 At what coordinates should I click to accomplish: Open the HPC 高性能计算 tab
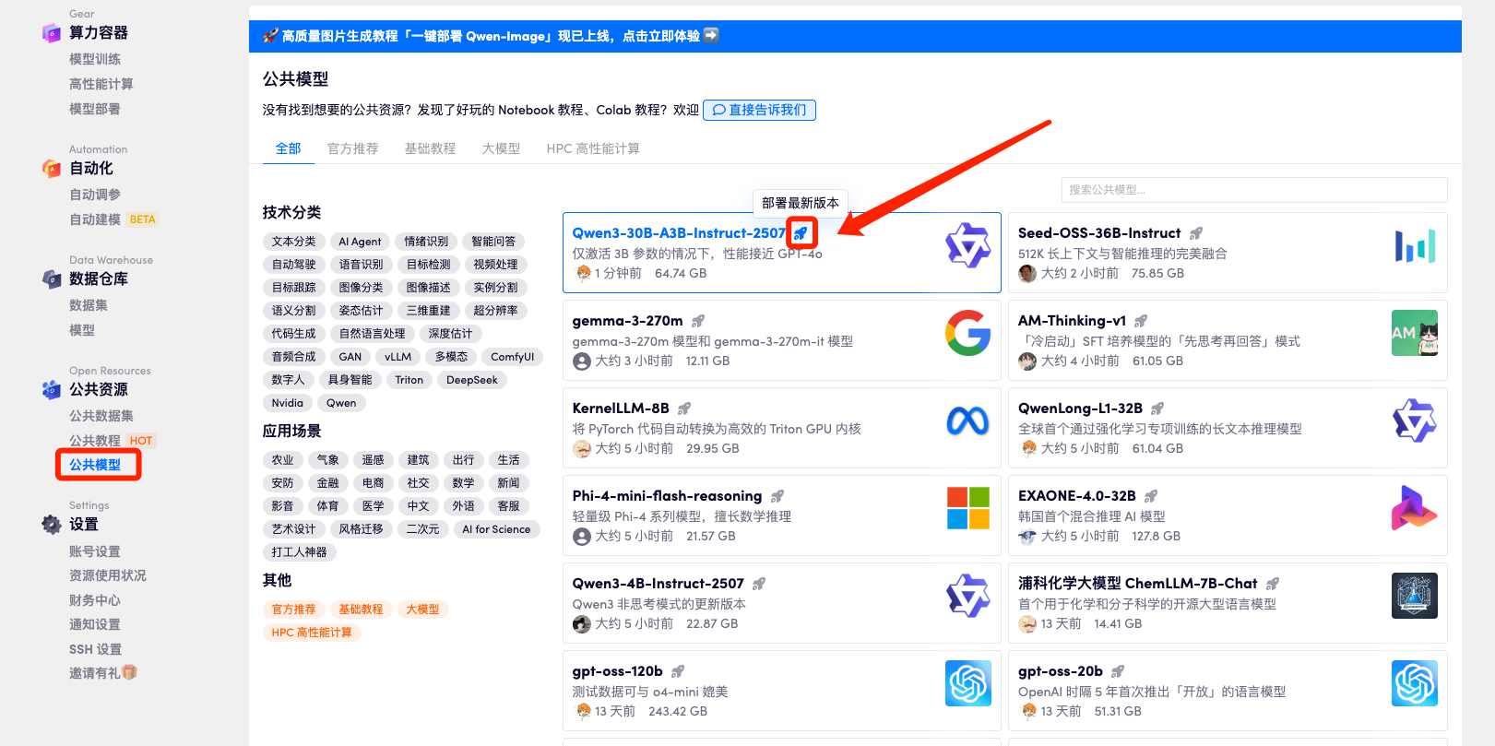point(593,148)
